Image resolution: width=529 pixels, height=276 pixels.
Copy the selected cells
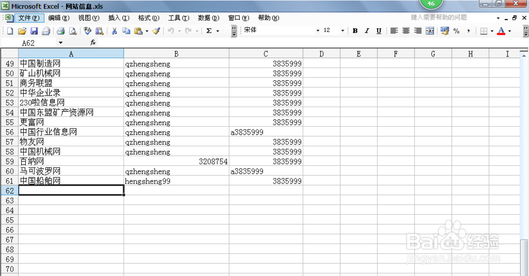coord(126,31)
